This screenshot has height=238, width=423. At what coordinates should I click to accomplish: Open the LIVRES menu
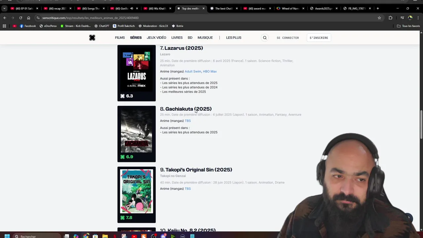coord(177,38)
